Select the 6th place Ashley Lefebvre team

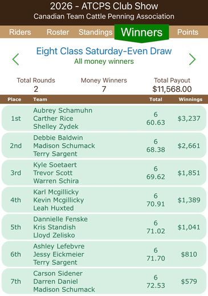(x=104, y=254)
